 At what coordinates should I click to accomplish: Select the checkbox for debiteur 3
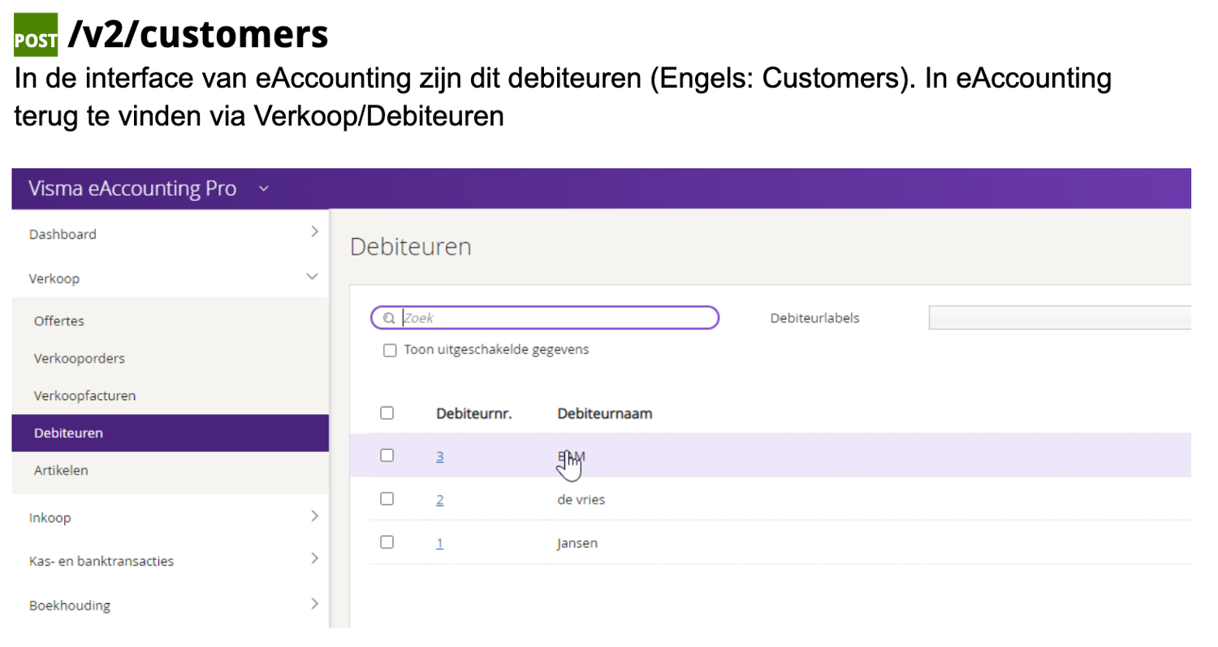point(387,455)
